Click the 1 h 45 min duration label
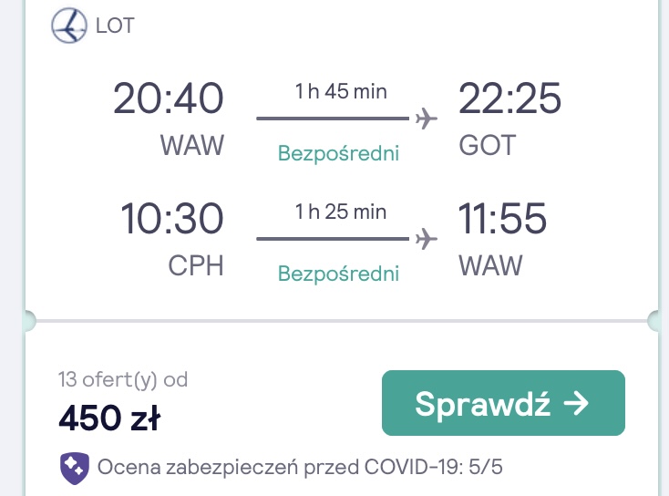The width and height of the screenshot is (669, 496). click(x=341, y=91)
